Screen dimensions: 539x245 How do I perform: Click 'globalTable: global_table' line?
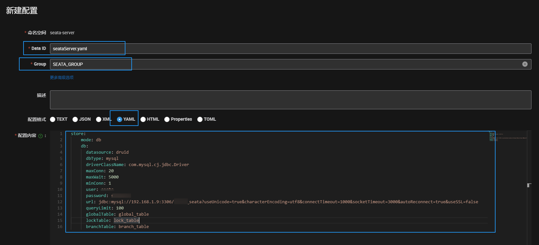[117, 214]
